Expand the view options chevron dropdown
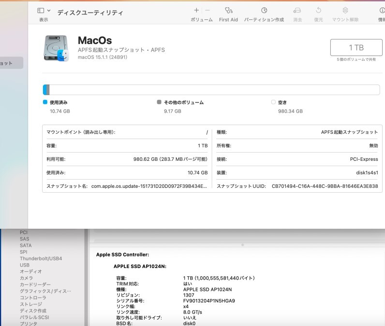This screenshot has height=326, width=385. [x=49, y=11]
